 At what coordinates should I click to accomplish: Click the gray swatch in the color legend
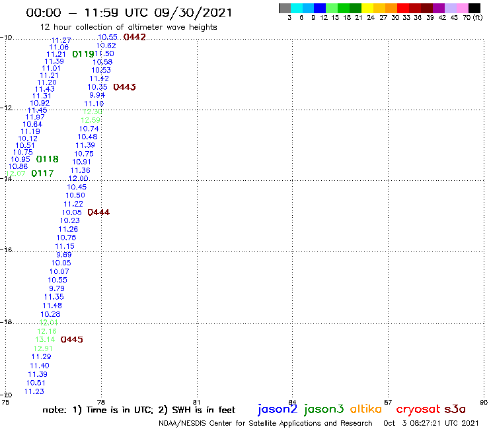(x=285, y=8)
